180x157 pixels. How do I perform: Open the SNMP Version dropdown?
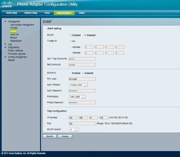pyautogui.click(x=74, y=130)
